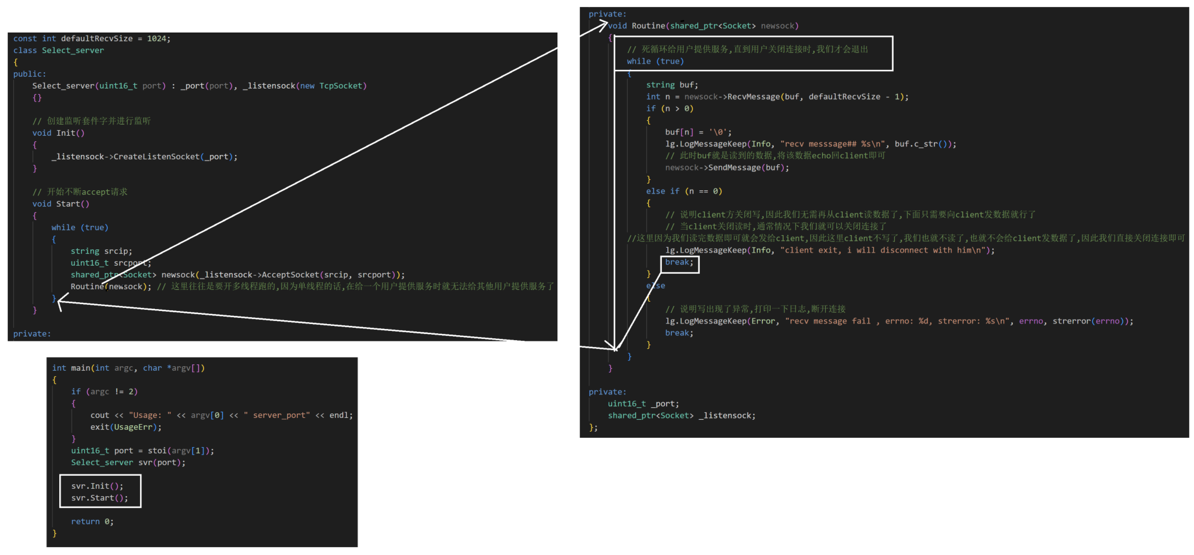This screenshot has width=1194, height=555.
Task: Click the 'void Routine(shared_ptr<Socket> newsock)' declaration
Action: click(x=703, y=26)
